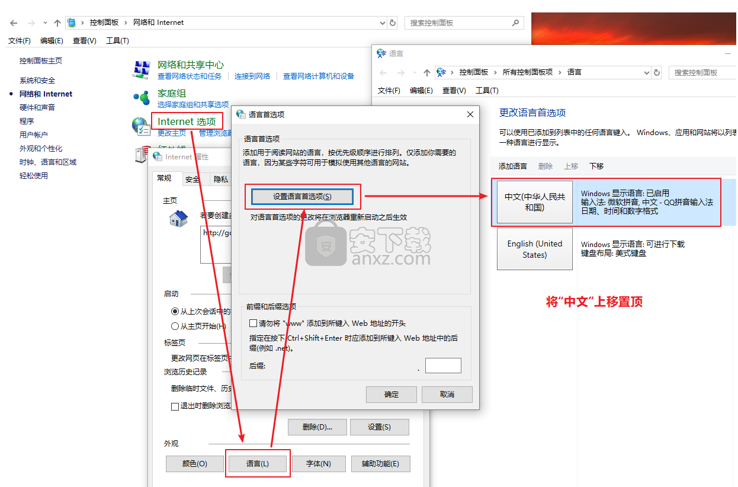
Task: Open recent locations dropdown in 语言 window
Action: click(x=414, y=73)
